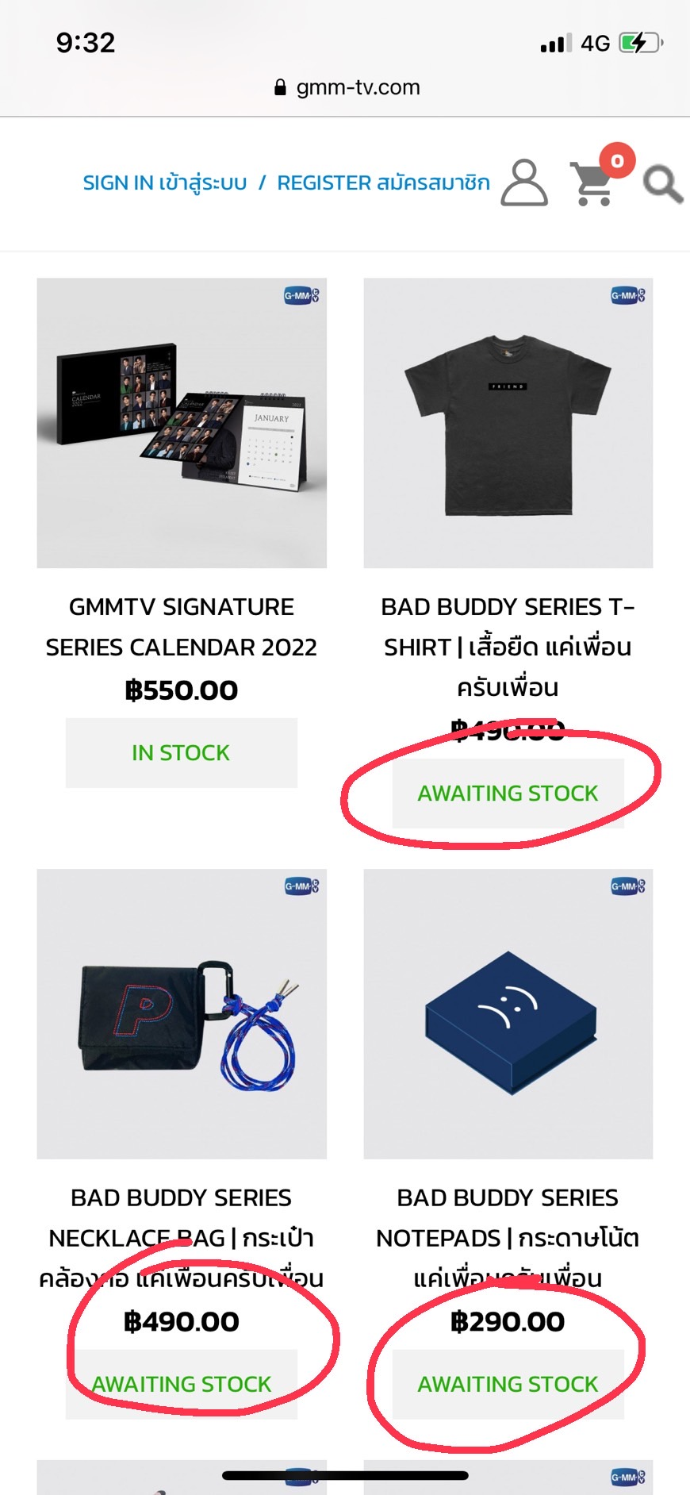
Task: Click AWAITING STOCK under notepads
Action: 508,1385
